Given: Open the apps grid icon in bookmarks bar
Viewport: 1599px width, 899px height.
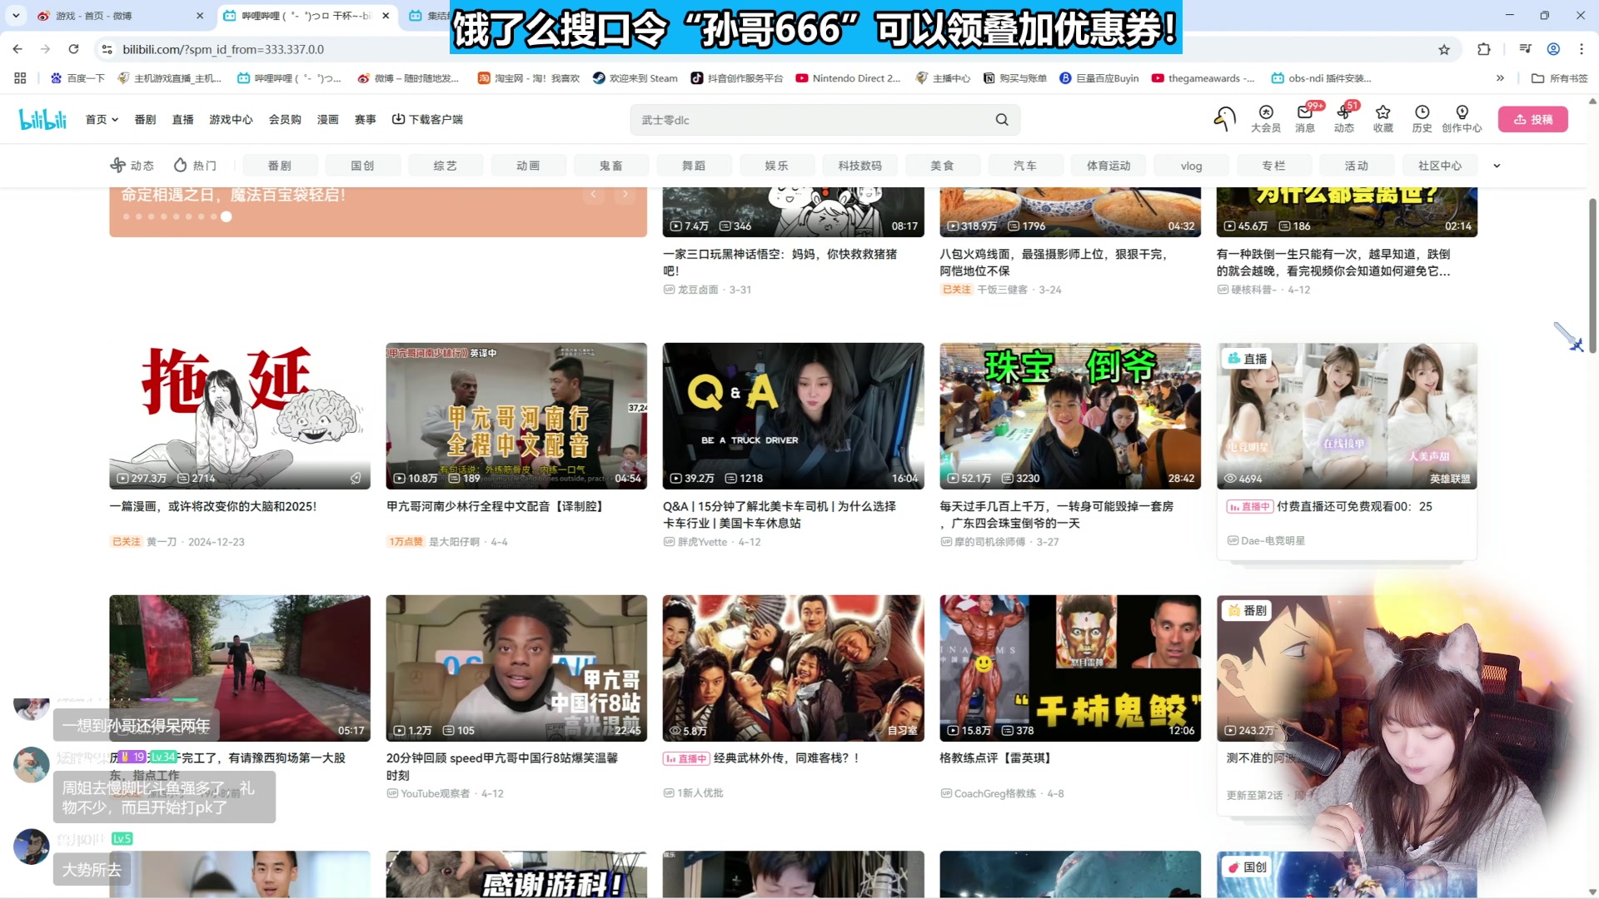Looking at the screenshot, I should click(x=20, y=78).
